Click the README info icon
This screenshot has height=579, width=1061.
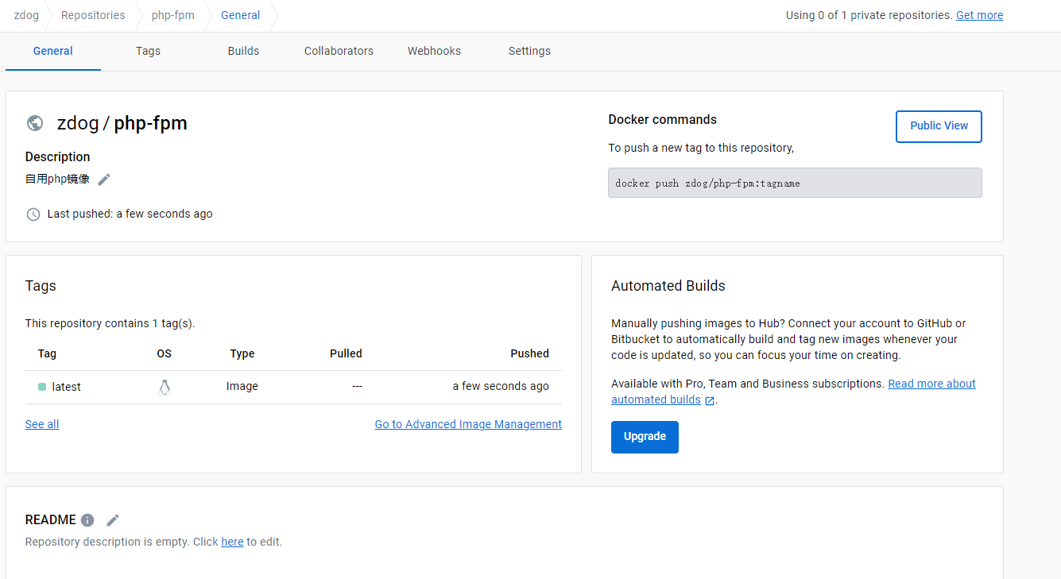coord(87,520)
